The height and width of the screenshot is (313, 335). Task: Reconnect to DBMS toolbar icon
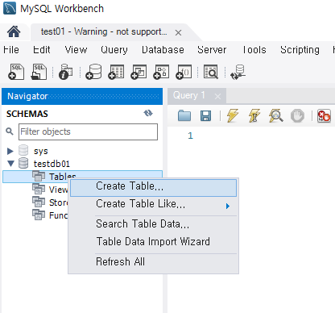238,72
